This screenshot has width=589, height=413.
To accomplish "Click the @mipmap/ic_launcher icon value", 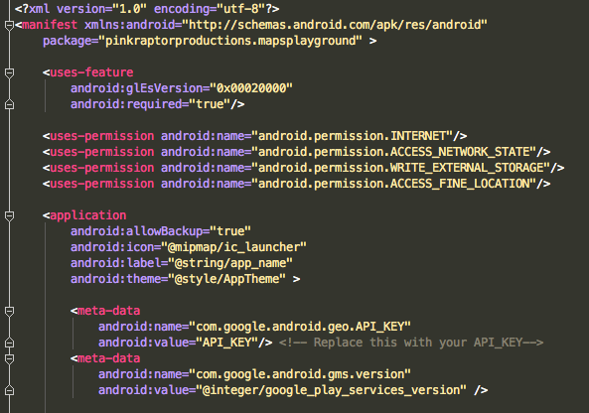I will 233,247.
